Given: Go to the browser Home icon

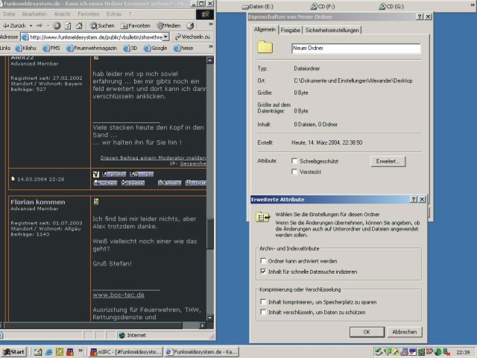Looking at the screenshot, I should (x=78, y=25).
